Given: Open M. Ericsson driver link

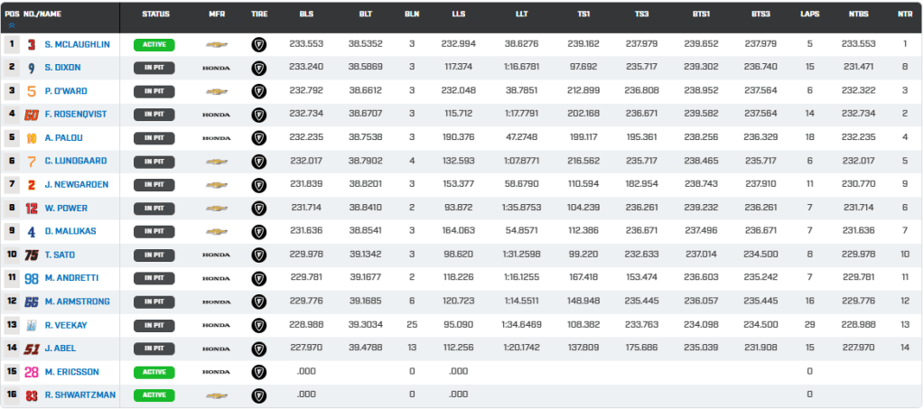Looking at the screenshot, I should 71,372.
